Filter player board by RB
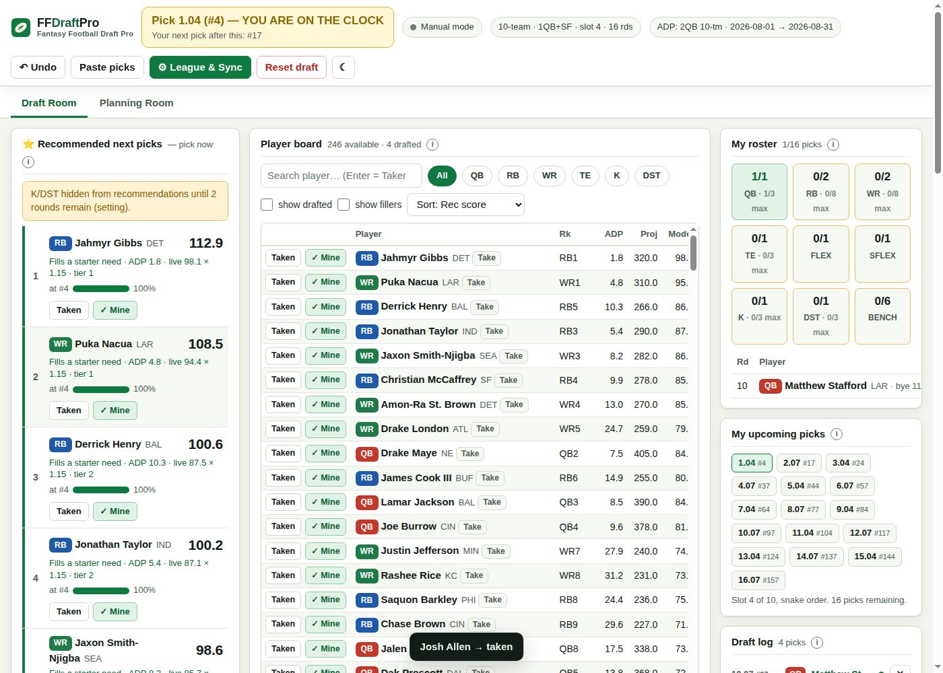 point(513,176)
